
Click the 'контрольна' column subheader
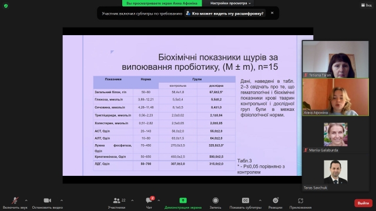pyautogui.click(x=178, y=86)
